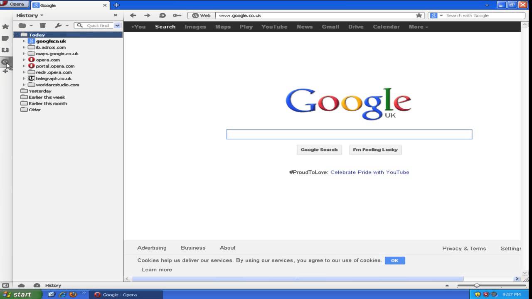Screen dimensions: 532x299
Task: Accept cookies with the OK button
Action: [395, 260]
